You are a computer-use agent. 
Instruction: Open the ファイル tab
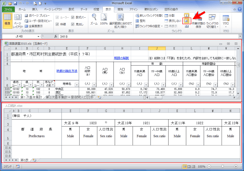(x=8, y=8)
